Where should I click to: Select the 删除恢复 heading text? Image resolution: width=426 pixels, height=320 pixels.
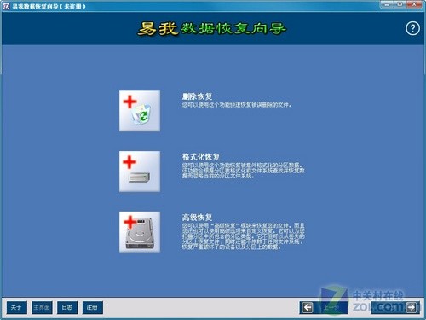[197, 96]
